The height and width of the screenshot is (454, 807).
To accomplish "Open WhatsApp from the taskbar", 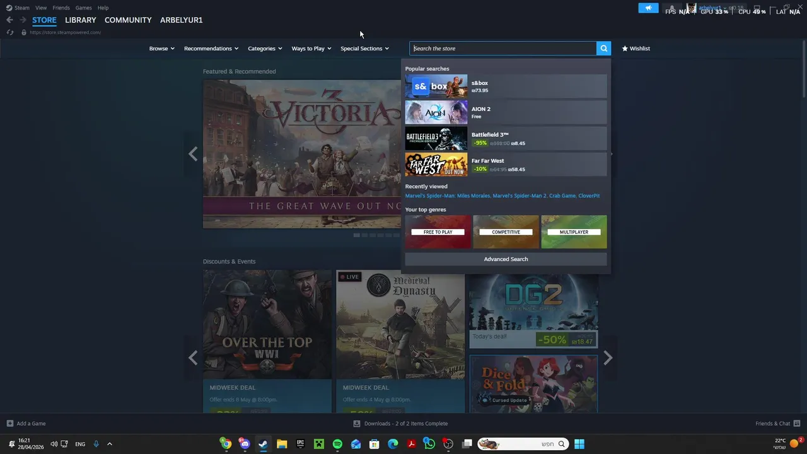I will click(429, 444).
